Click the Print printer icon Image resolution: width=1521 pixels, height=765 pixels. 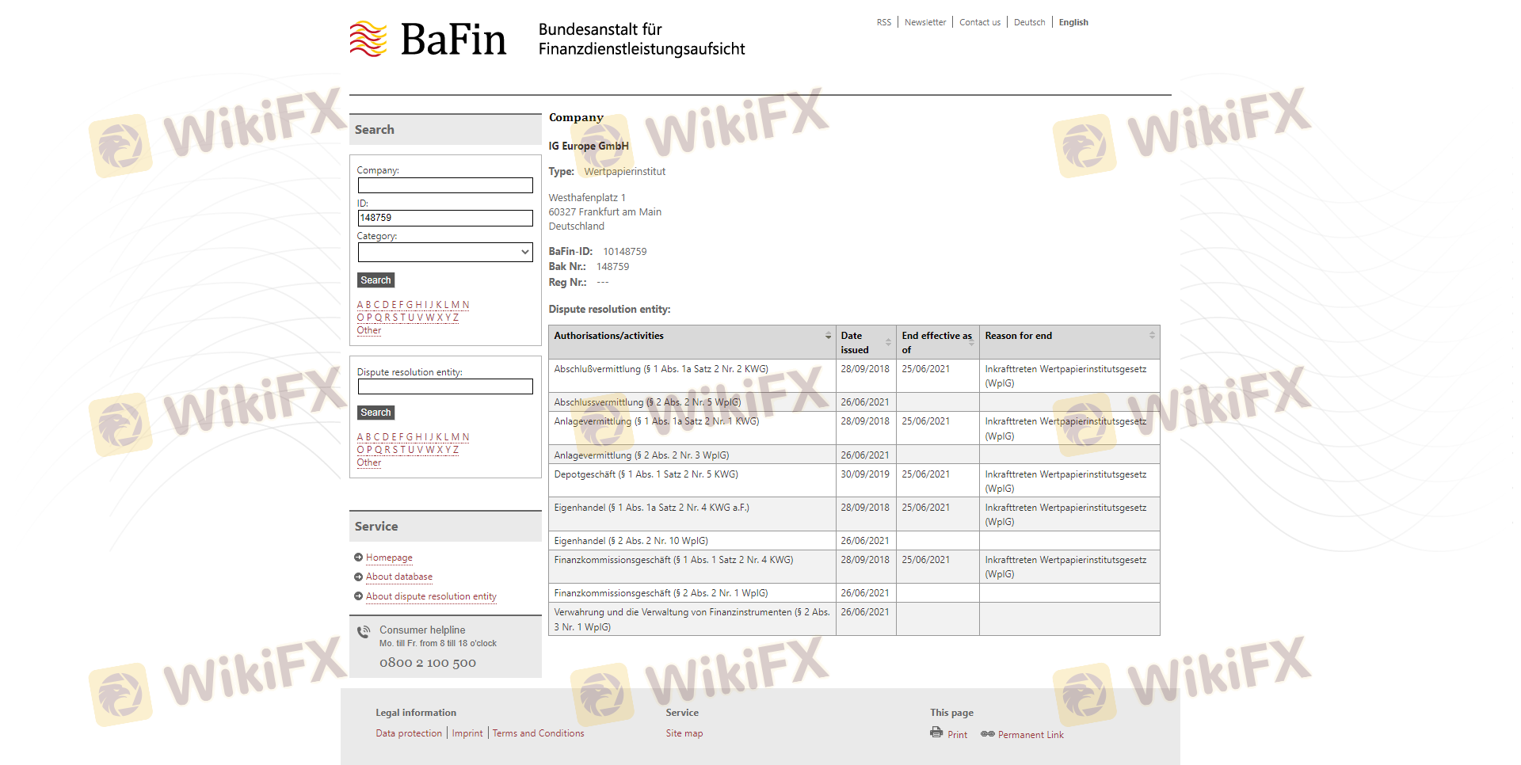point(936,733)
